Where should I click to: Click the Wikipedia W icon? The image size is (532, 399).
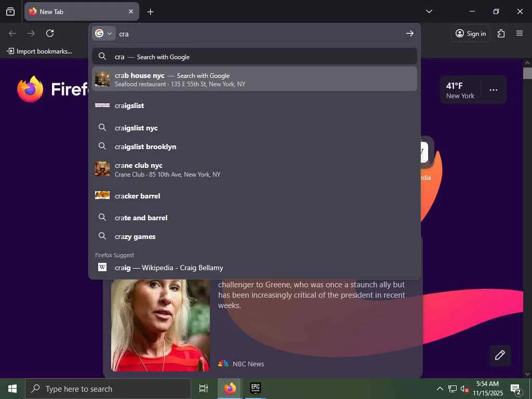click(102, 268)
